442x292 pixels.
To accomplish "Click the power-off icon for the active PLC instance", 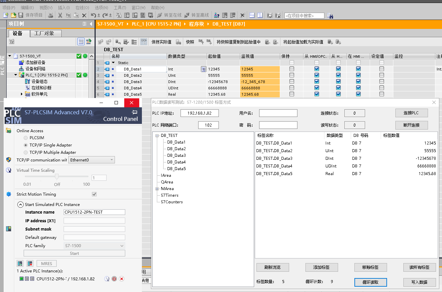I will click(x=114, y=279).
